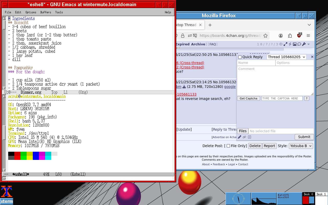The height and width of the screenshot is (205, 328).
Task: Open the Archive link in board header
Action: tap(198, 44)
